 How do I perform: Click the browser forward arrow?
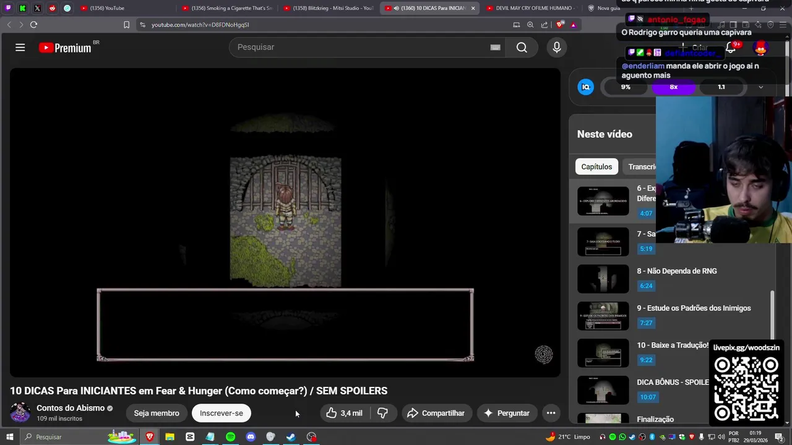(20, 25)
